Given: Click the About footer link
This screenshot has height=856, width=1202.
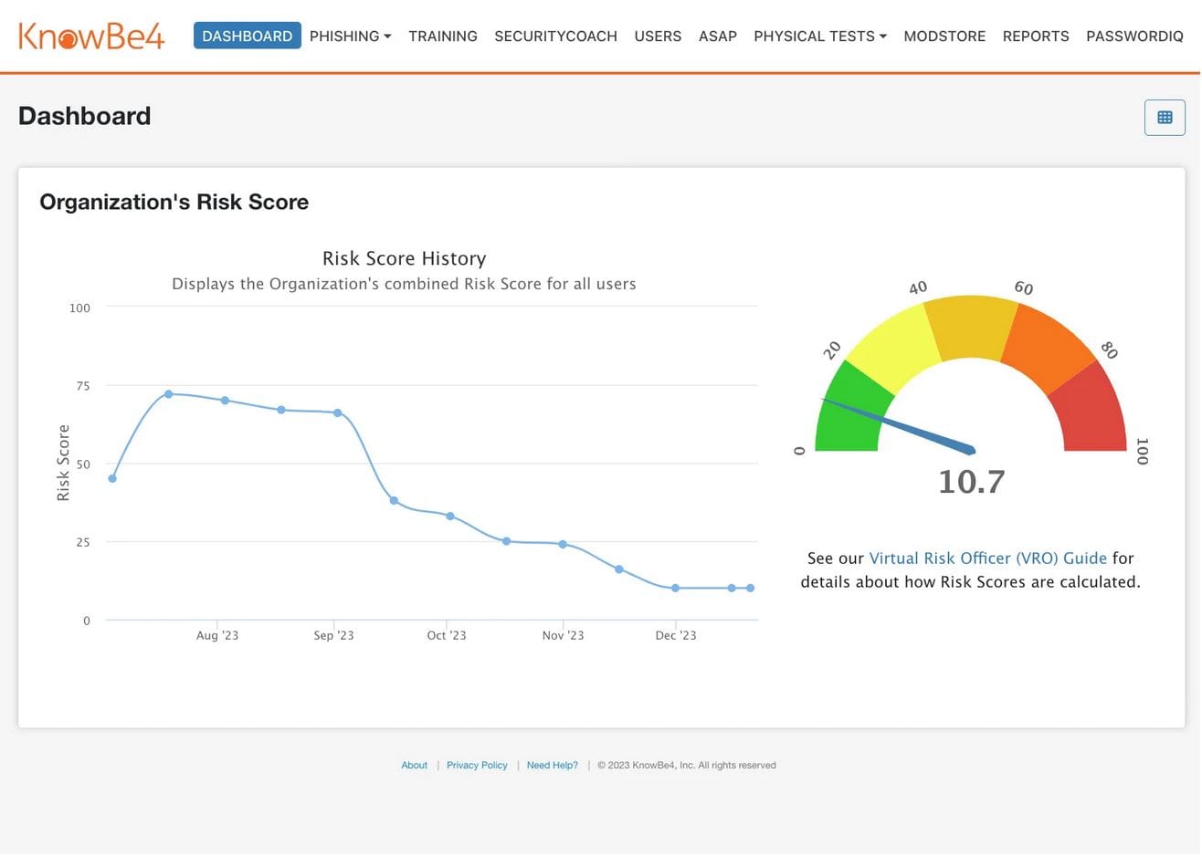Looking at the screenshot, I should [414, 765].
